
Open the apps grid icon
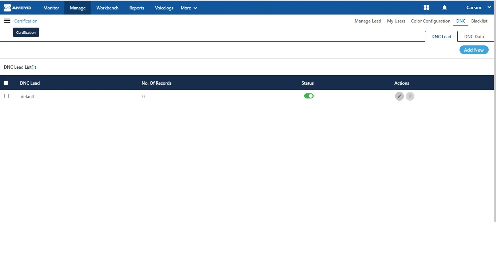pos(426,8)
